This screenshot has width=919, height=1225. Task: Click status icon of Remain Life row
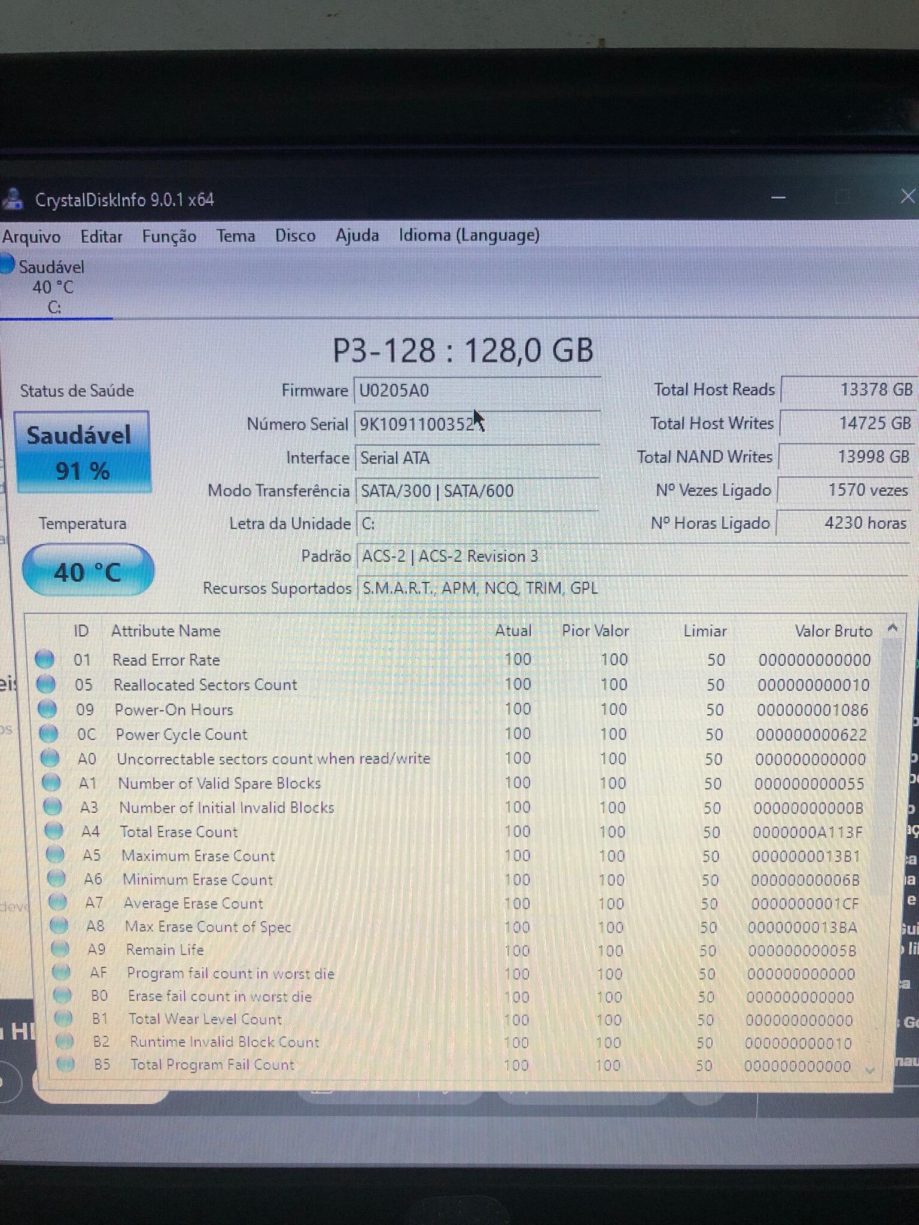(60, 949)
